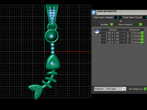This screenshot has width=147, height=110.
Task: Click the Set Material button label
Action: point(135,89)
